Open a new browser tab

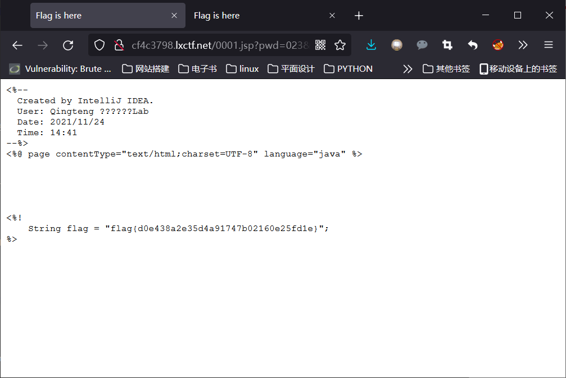359,16
